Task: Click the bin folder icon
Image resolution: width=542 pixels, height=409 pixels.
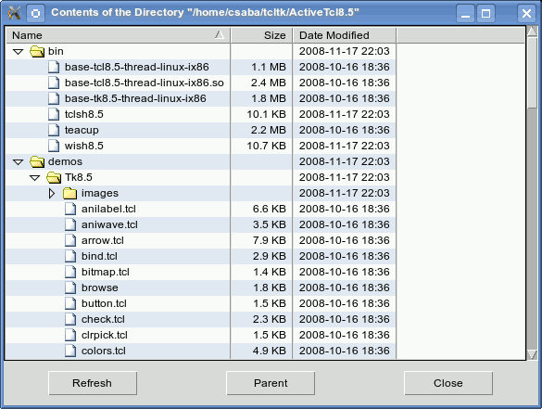Action: pos(37,52)
